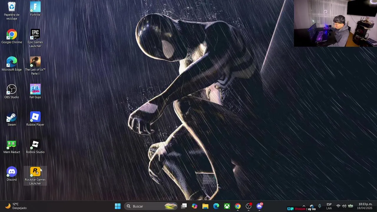Select the Mem Reduct desktop icon
Screen dimensions: 377x212
11,146
